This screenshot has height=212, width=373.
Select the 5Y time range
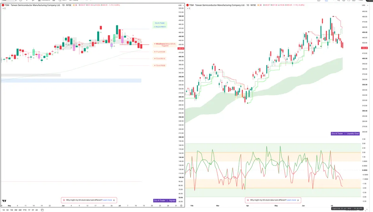pyautogui.click(x=33, y=210)
